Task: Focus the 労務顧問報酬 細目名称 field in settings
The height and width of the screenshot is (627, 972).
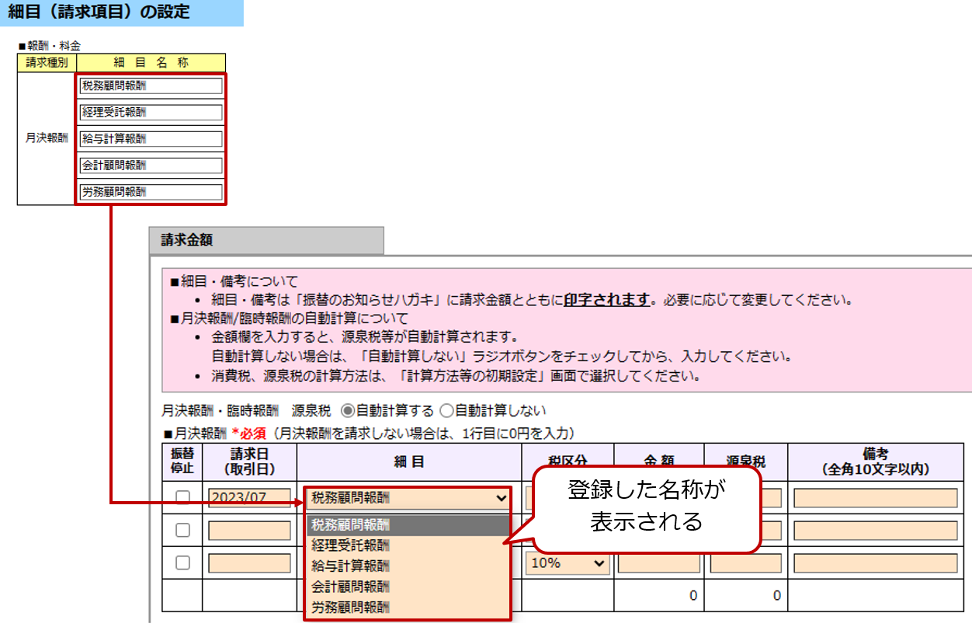Action: pos(151,191)
